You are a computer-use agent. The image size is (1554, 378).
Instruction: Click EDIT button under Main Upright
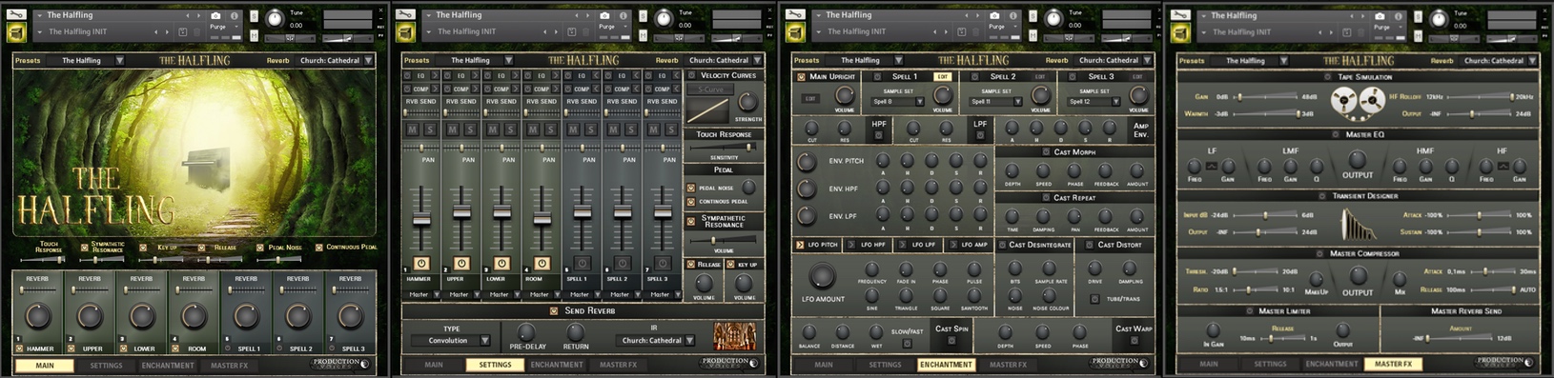(811, 98)
